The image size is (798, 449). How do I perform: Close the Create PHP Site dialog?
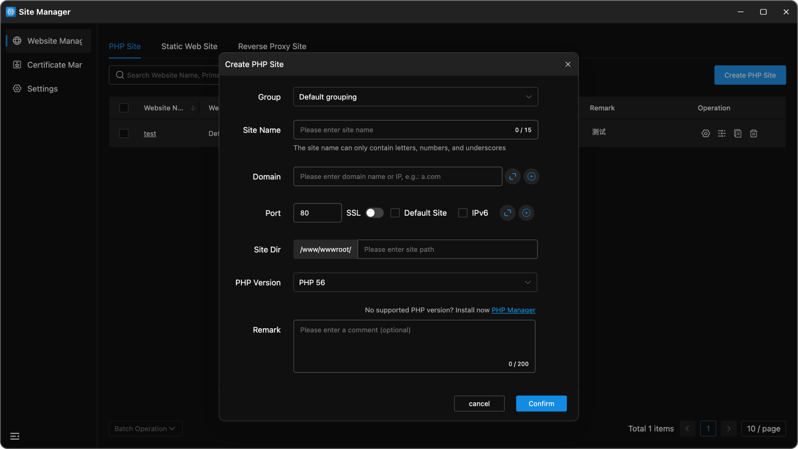[568, 64]
